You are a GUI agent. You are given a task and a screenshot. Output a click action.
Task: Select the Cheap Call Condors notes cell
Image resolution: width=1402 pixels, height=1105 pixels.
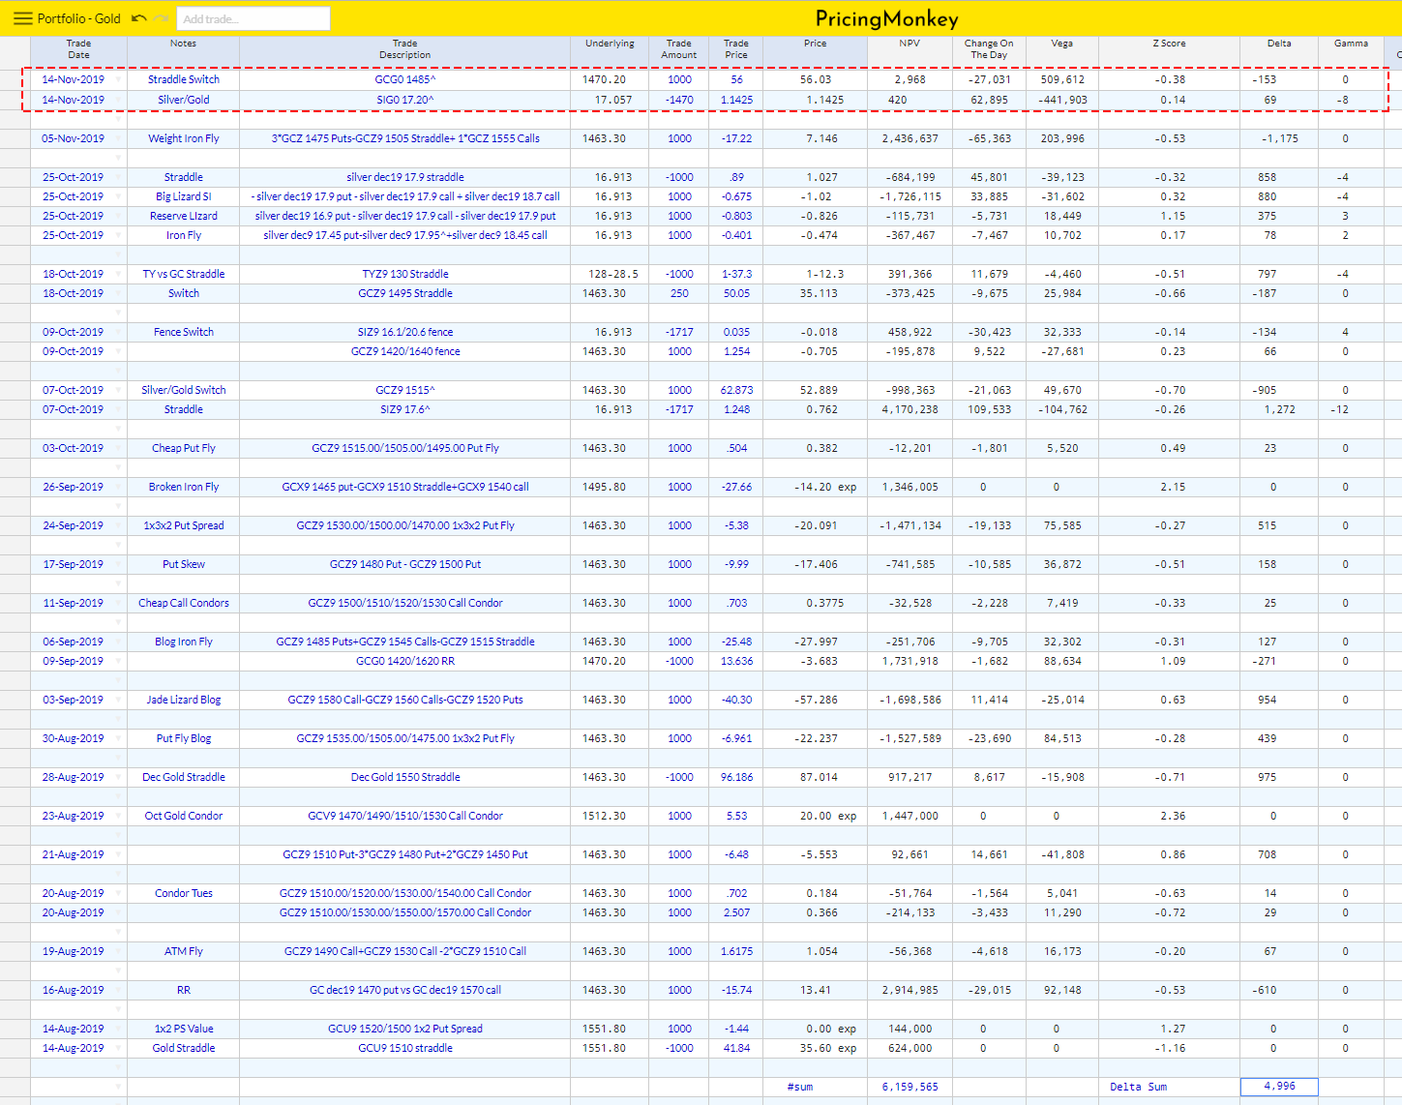[x=183, y=603]
